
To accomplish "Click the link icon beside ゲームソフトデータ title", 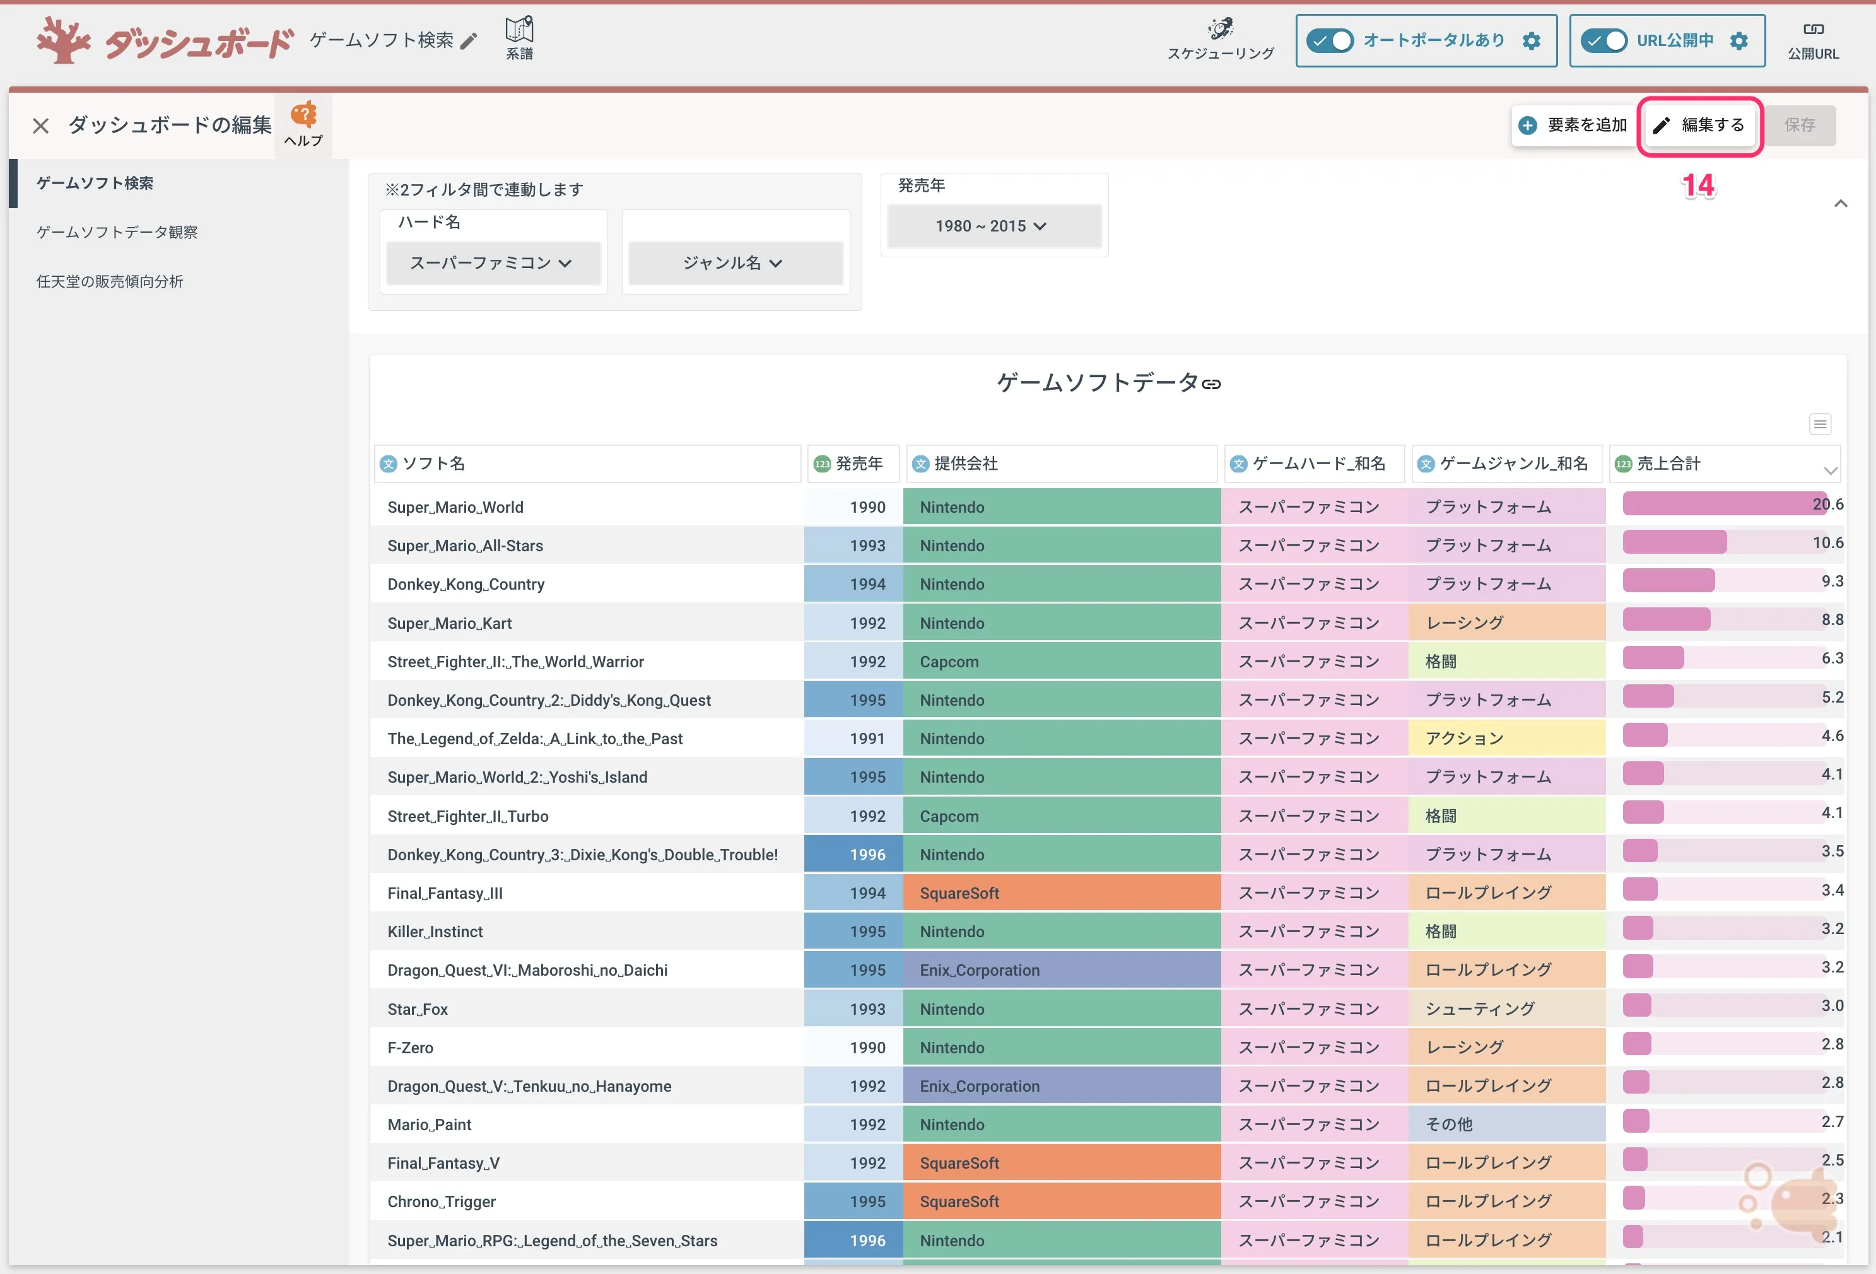I will pos(1211,384).
